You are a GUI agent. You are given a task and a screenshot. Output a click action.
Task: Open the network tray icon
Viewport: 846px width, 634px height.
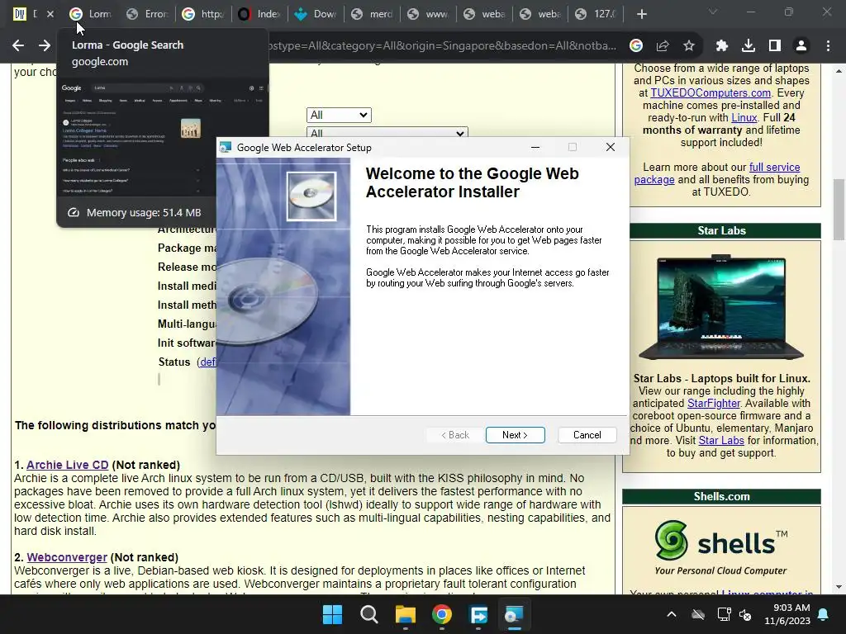[724, 614]
